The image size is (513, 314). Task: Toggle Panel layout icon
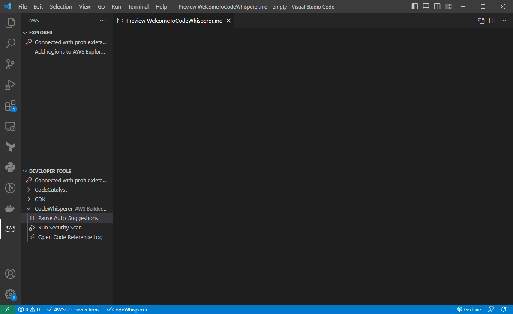pos(426,6)
